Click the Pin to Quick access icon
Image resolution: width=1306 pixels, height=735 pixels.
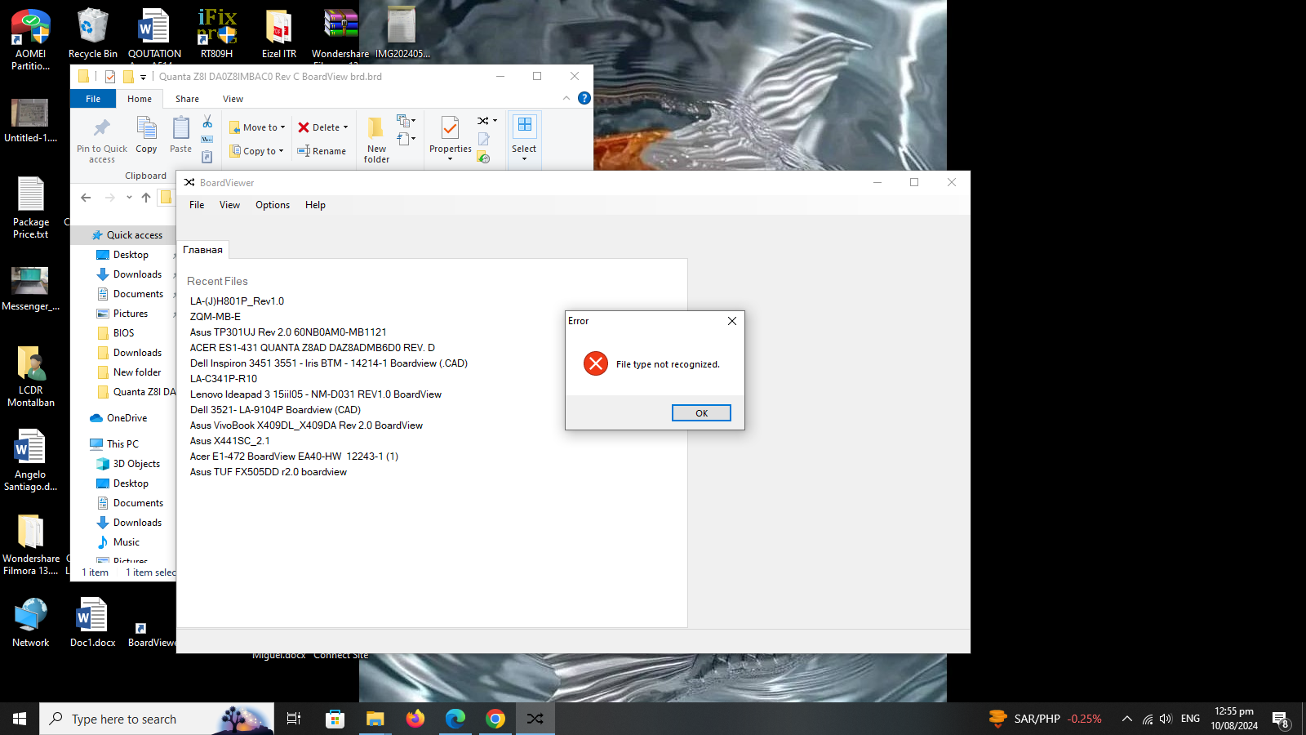102,128
